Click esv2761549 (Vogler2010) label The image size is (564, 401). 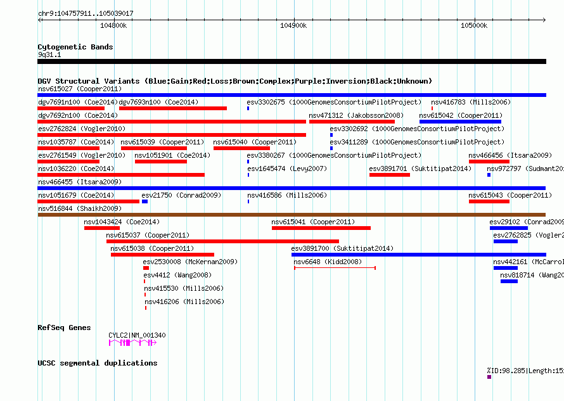82,155
